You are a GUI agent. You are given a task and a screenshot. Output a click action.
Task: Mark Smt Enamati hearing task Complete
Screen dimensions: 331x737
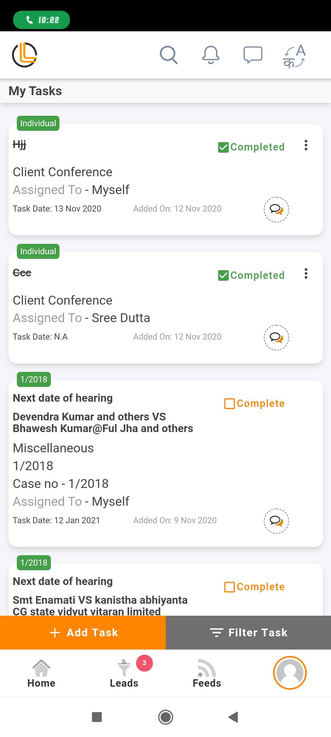pyautogui.click(x=230, y=587)
